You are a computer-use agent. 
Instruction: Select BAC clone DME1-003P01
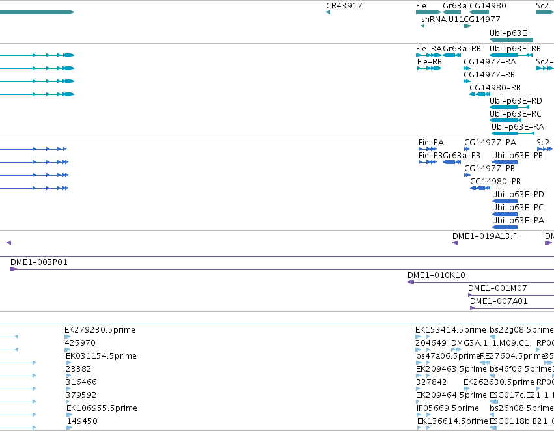tap(282, 269)
